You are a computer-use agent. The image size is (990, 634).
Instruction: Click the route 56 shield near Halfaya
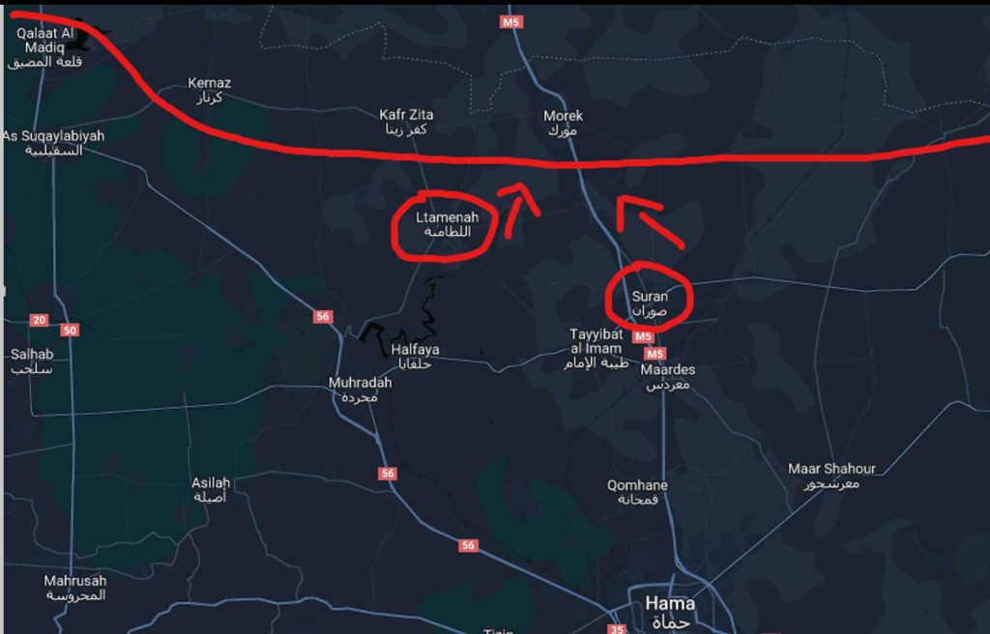[323, 316]
